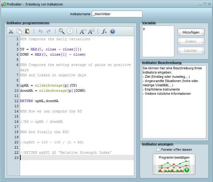Click the Hinzufügen button
Viewport: 213px width, 182px height.
(x=191, y=32)
